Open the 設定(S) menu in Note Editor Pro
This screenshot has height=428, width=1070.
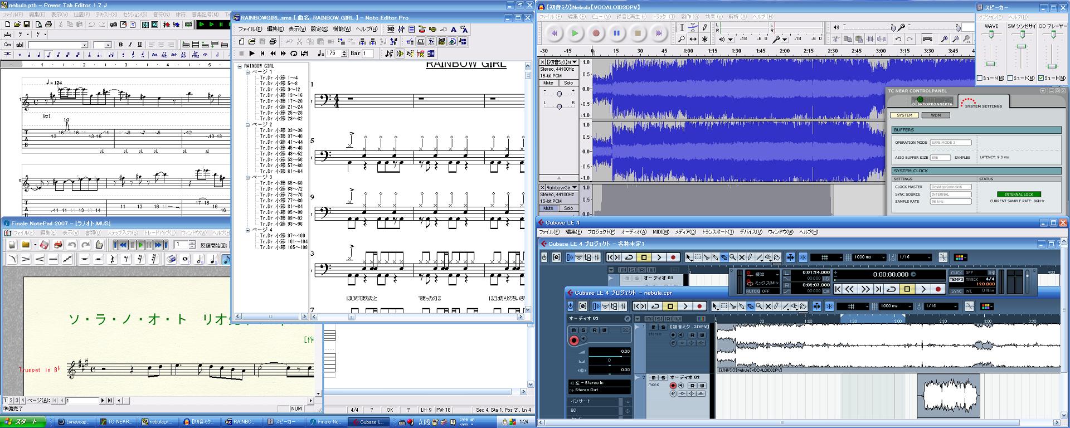tap(319, 29)
